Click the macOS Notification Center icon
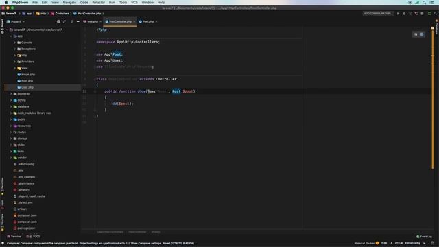Viewport: 439px width, 247px height. (431, 3)
